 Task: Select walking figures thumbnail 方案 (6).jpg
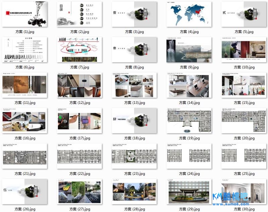tap(24, 50)
